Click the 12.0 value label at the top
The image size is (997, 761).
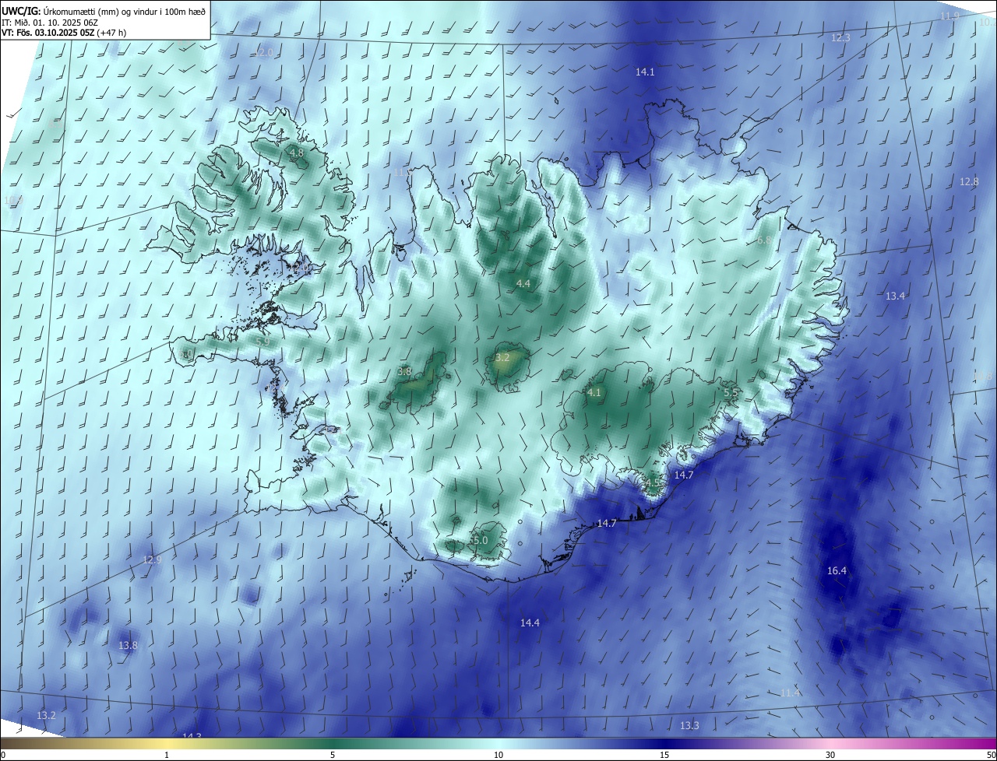pyautogui.click(x=264, y=52)
